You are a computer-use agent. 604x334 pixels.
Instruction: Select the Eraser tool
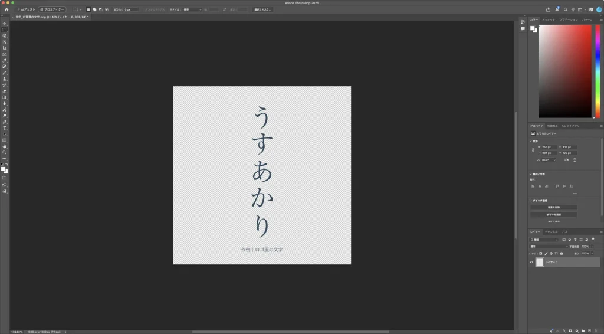pos(5,91)
